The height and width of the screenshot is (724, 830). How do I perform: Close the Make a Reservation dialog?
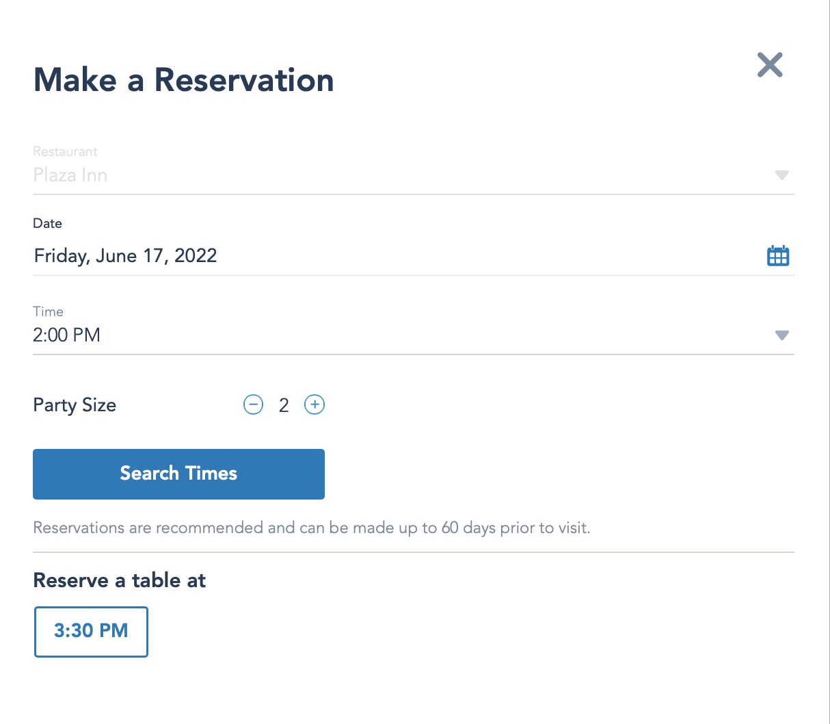(x=770, y=65)
